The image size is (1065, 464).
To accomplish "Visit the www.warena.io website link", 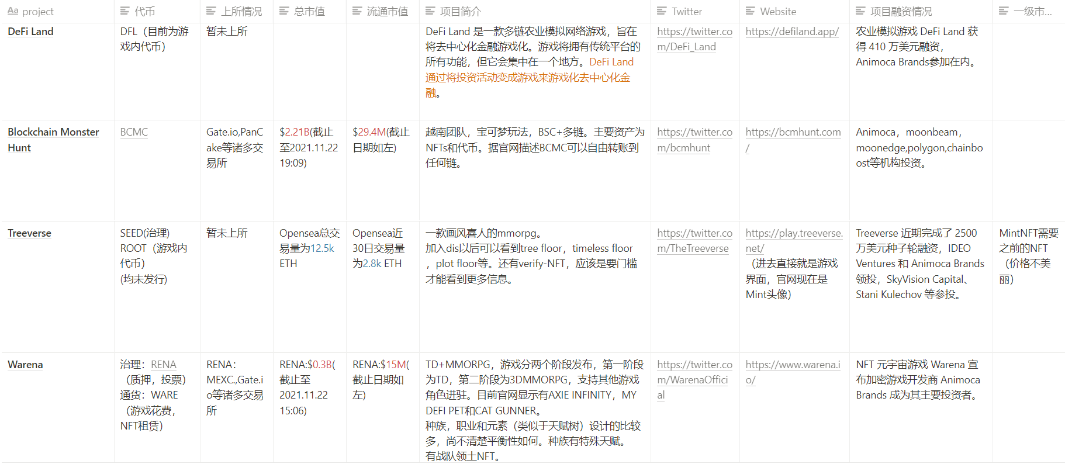I will pos(793,372).
